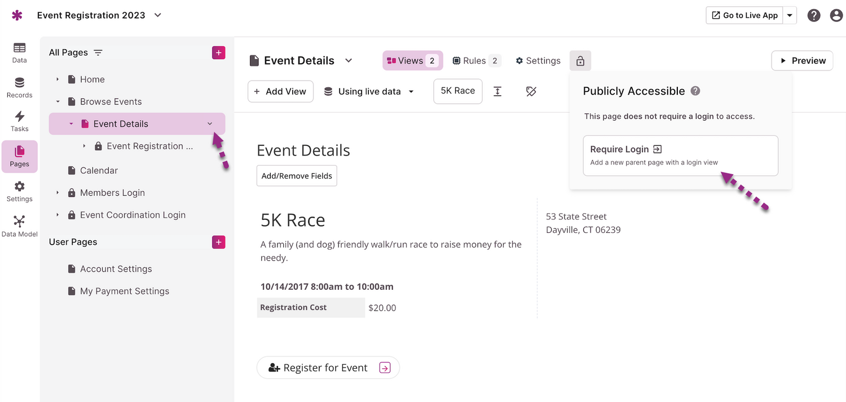The height and width of the screenshot is (402, 846).
Task: Open the Data Model section
Action: [19, 226]
